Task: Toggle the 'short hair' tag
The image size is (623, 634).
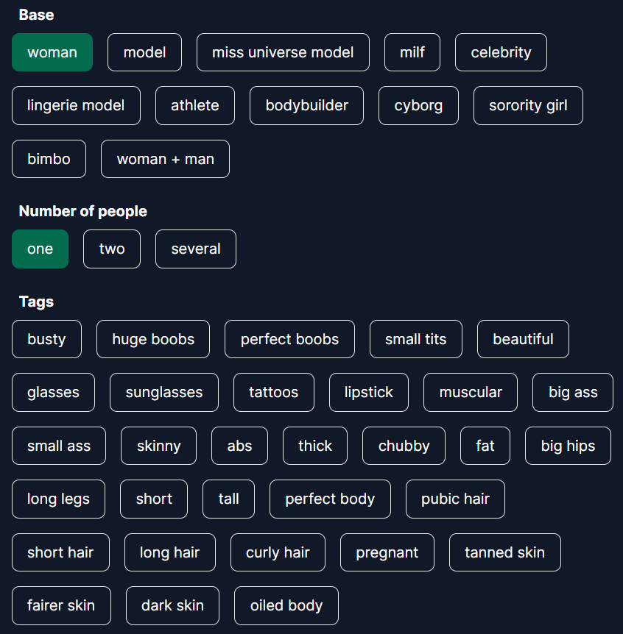Action: (x=60, y=552)
